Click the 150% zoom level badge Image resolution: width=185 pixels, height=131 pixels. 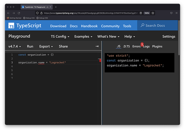[147, 13]
